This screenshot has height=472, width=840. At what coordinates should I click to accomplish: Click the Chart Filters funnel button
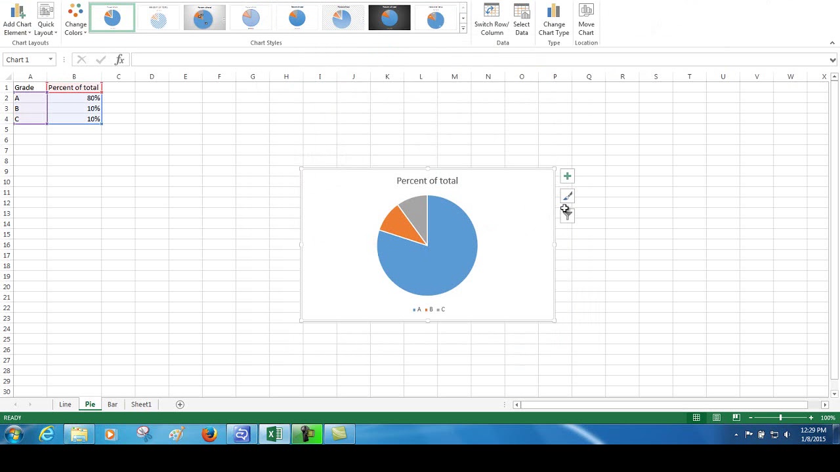[567, 214]
